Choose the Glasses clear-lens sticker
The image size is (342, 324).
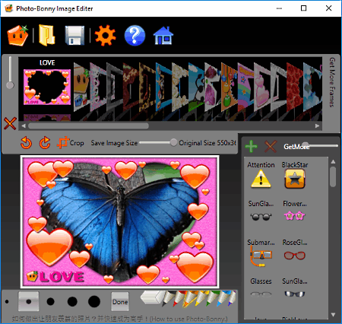coord(261,288)
